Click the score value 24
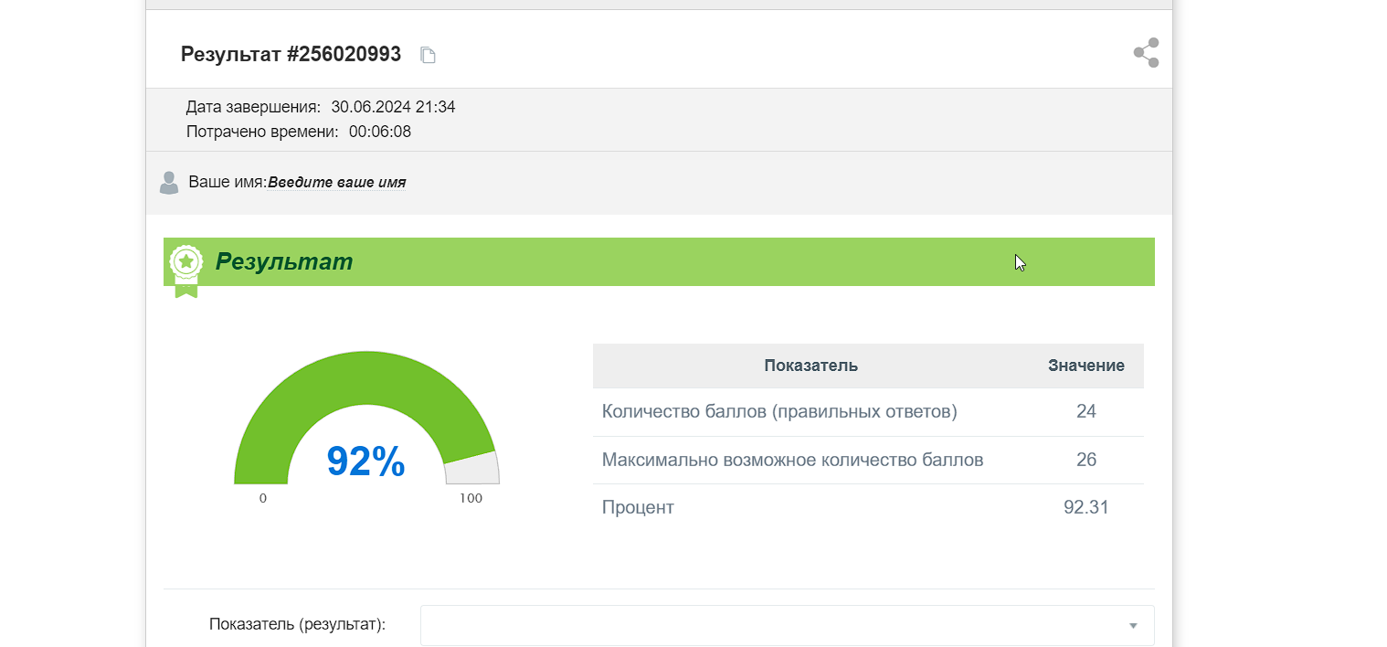Image resolution: width=1387 pixels, height=647 pixels. [x=1086, y=412]
